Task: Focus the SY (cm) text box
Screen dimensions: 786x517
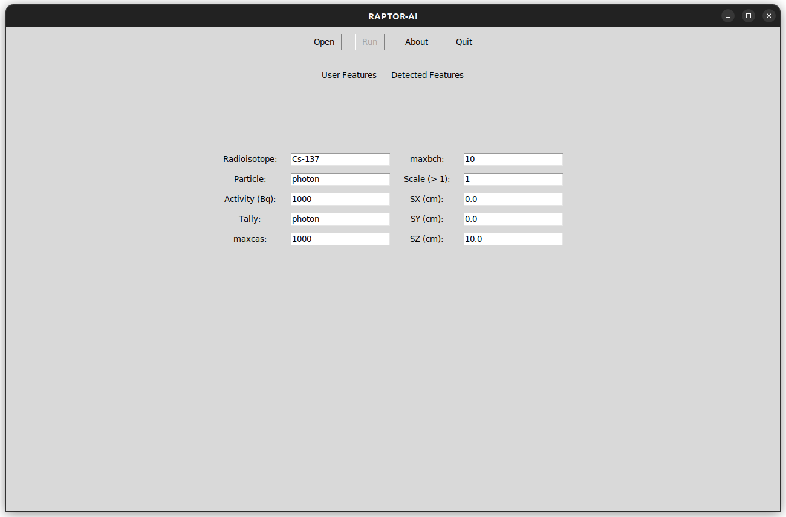Action: (513, 219)
